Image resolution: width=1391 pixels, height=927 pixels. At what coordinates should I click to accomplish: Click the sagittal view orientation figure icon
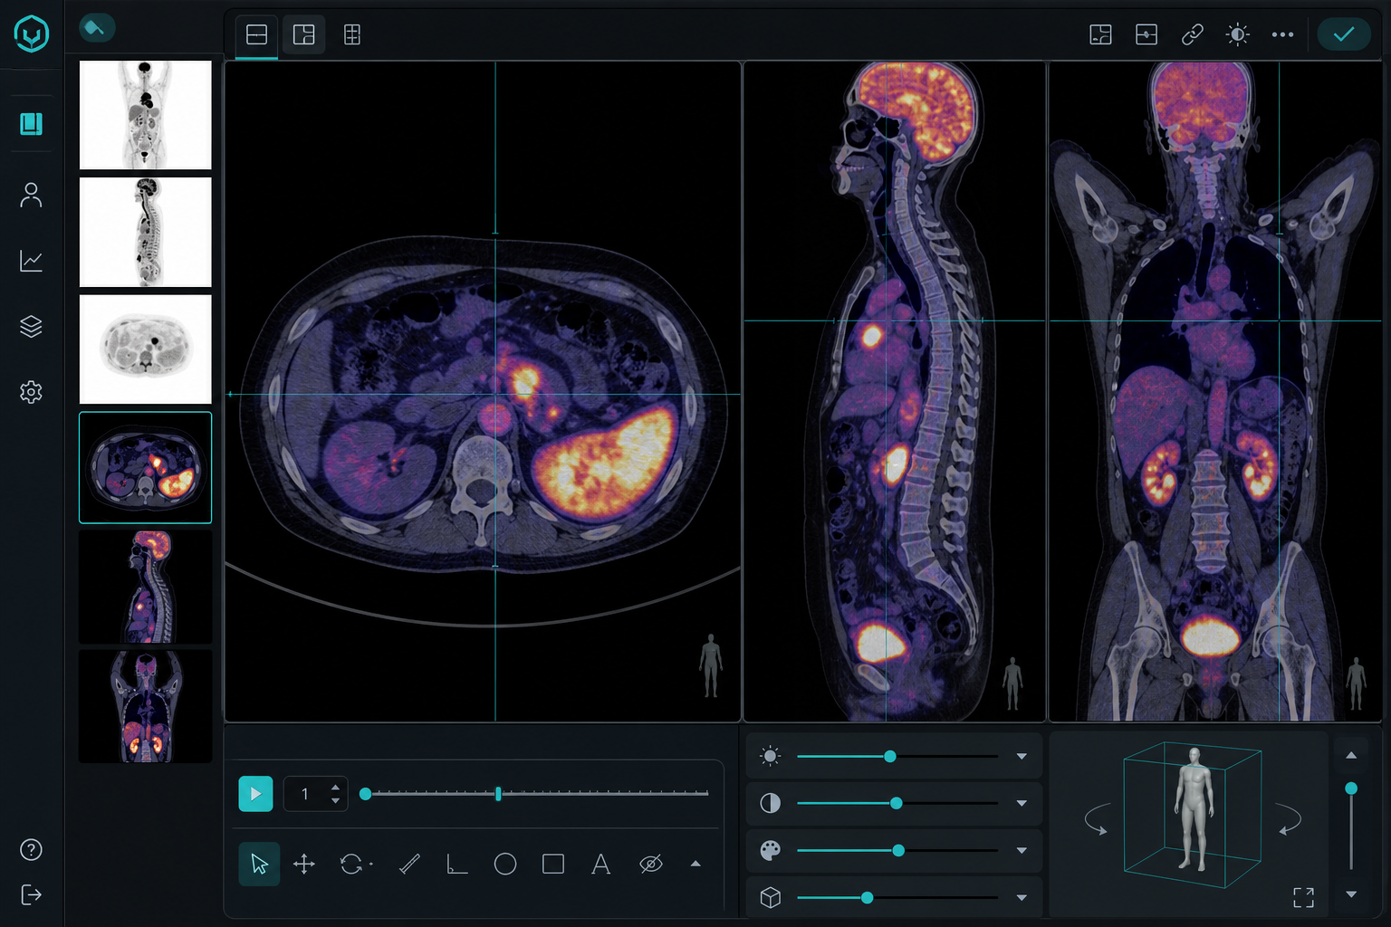click(1012, 683)
